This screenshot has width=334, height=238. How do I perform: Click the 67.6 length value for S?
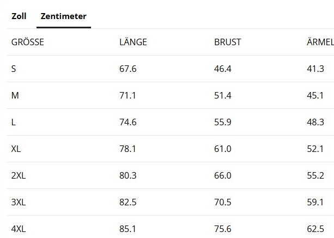click(128, 69)
